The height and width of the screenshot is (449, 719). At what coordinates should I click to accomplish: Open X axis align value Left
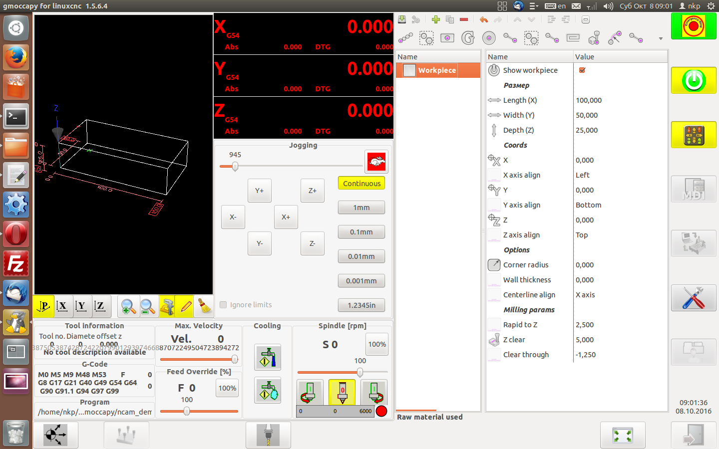[583, 175]
